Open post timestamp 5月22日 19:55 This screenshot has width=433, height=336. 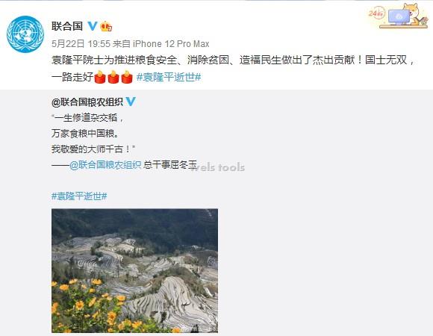click(x=81, y=43)
